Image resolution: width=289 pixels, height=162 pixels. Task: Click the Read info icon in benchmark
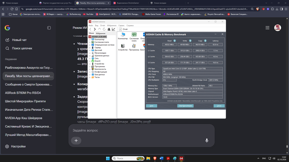point(175,41)
